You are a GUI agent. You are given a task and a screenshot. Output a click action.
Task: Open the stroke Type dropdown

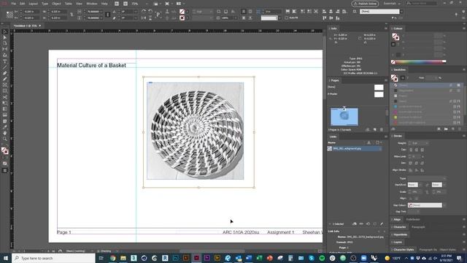tap(426, 178)
